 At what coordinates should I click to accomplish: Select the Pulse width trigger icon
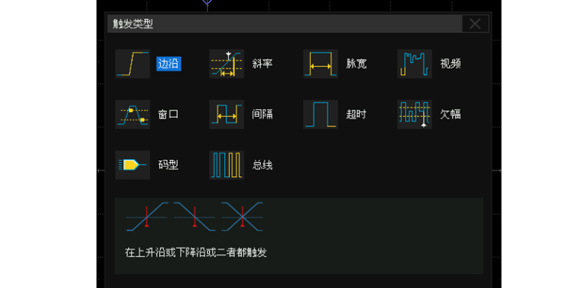point(320,64)
